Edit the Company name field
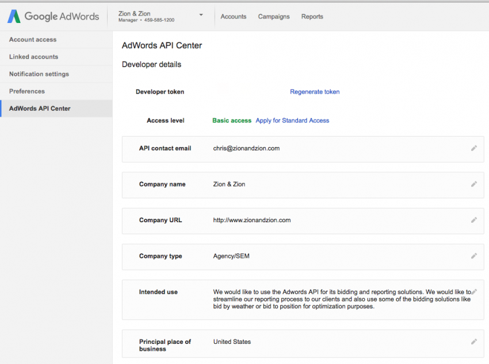This screenshot has width=489, height=364. tap(474, 184)
